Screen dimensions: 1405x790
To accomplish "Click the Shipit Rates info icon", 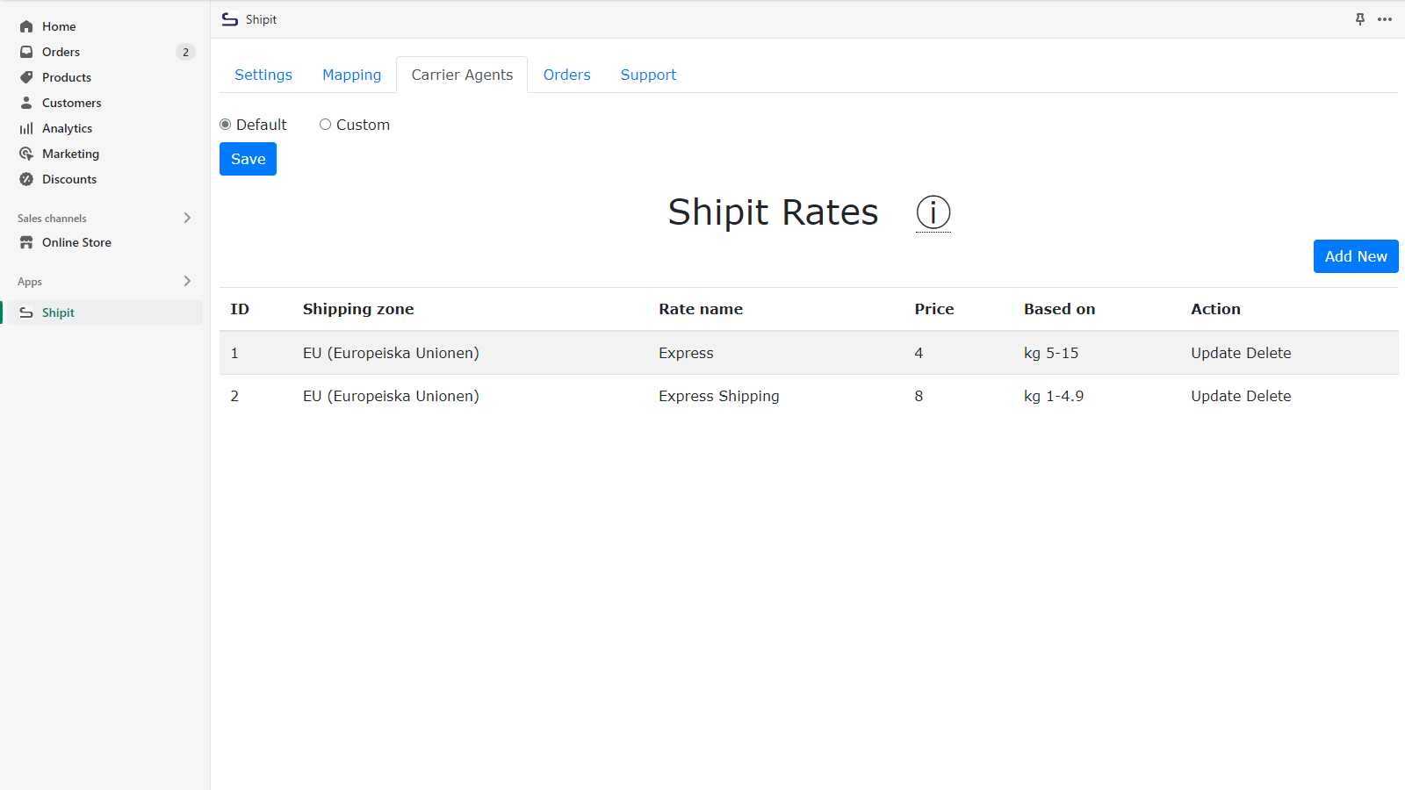I will 933,212.
